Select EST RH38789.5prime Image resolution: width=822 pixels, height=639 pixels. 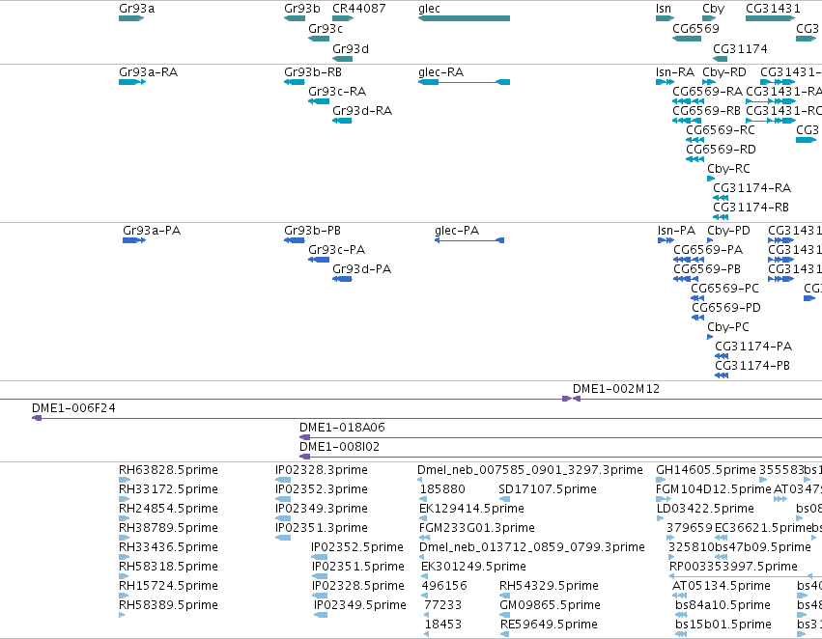tap(125, 538)
